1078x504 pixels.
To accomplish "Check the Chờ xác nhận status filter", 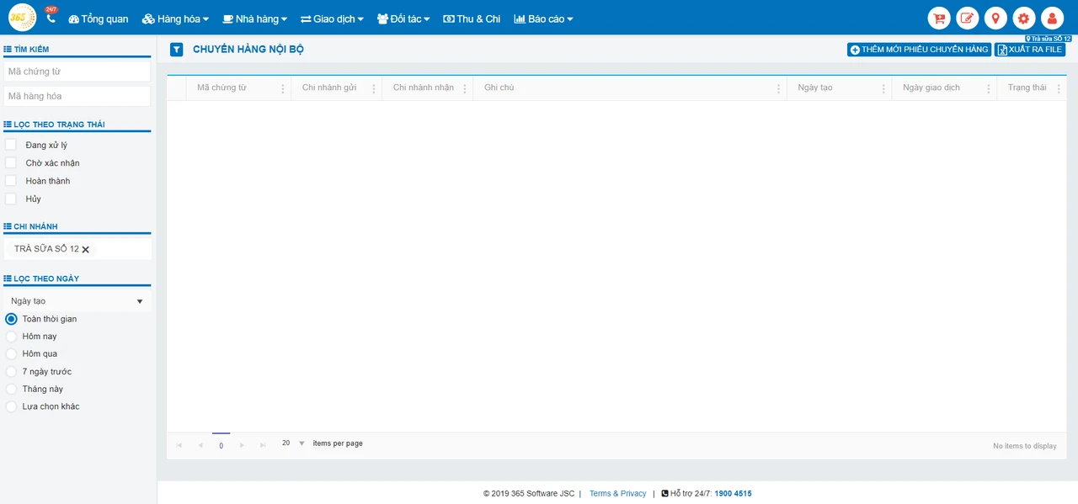I will coord(11,162).
